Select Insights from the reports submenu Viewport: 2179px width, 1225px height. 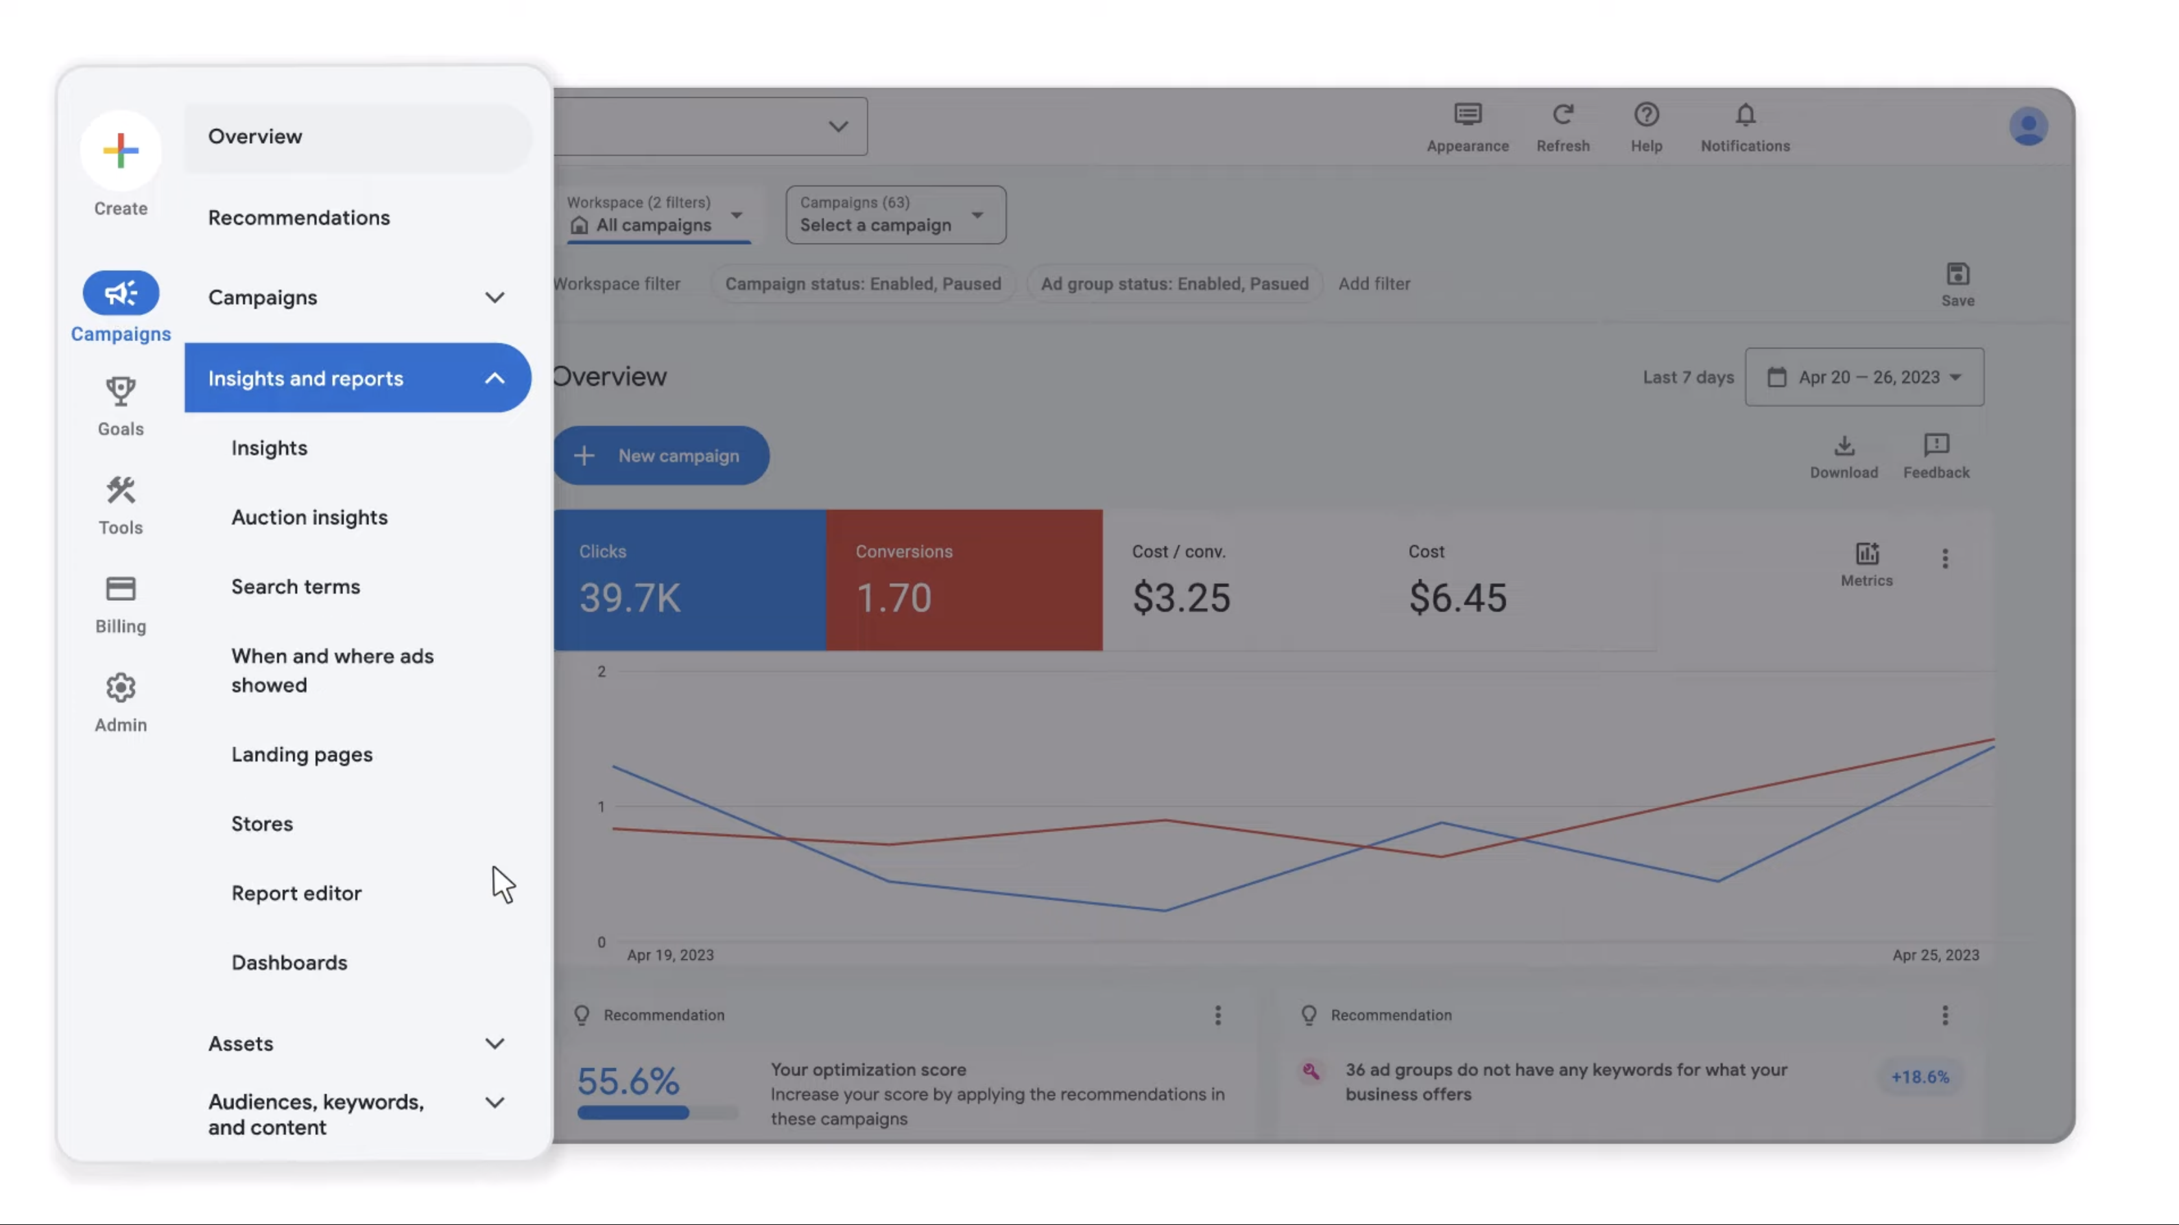(x=269, y=449)
